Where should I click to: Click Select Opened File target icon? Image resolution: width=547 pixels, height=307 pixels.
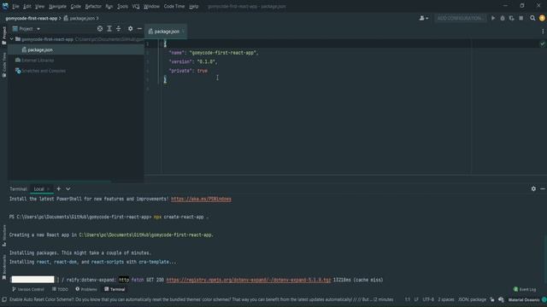[100, 28]
